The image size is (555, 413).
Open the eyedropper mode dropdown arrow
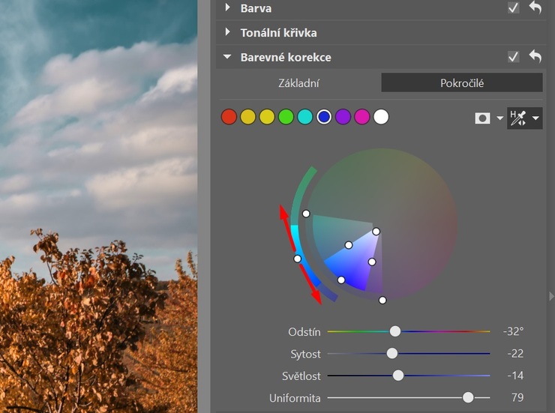pyautogui.click(x=535, y=118)
